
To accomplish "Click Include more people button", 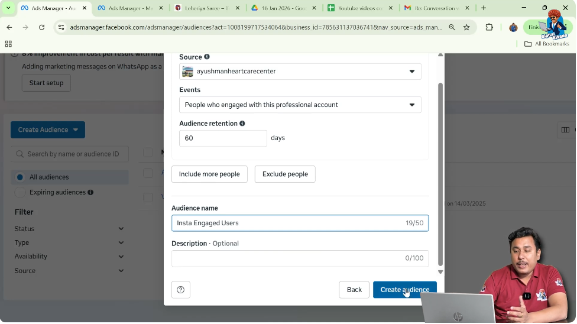I will click(x=209, y=174).
